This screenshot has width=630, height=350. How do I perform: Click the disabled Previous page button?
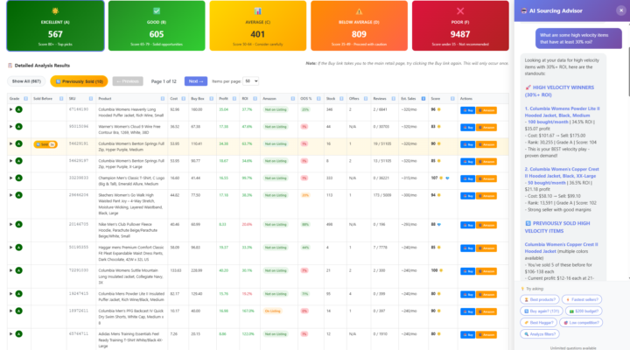pyautogui.click(x=128, y=81)
